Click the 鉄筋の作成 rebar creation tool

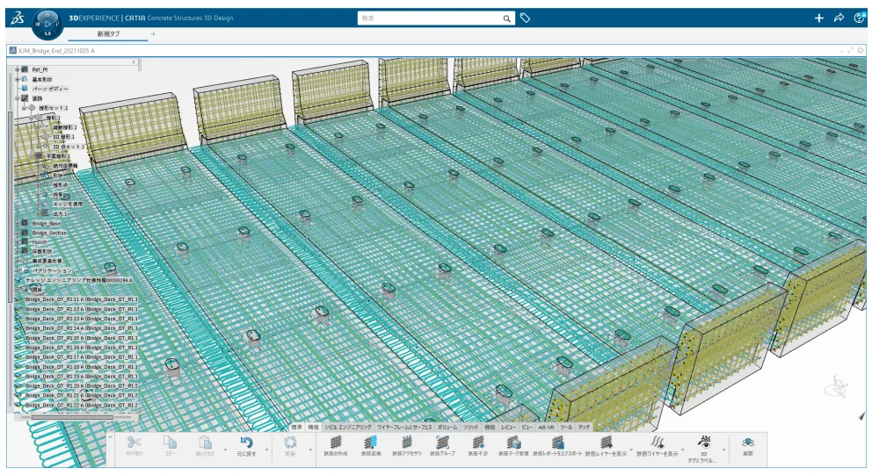click(335, 446)
